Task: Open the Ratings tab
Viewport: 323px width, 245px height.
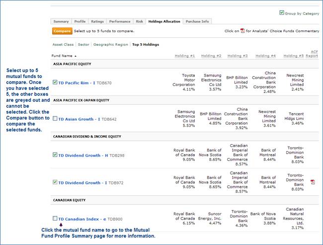Action: click(97, 21)
